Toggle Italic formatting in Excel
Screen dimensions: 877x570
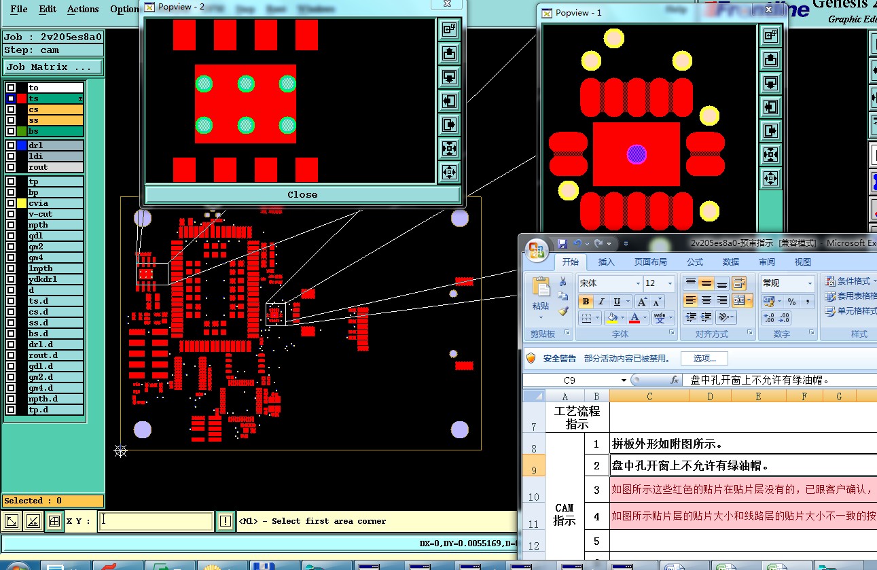click(601, 302)
